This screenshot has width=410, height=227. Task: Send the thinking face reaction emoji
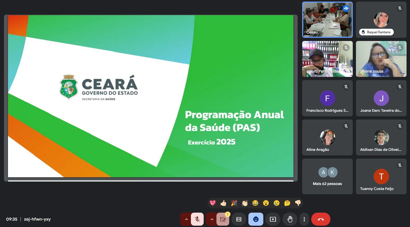coord(287,203)
